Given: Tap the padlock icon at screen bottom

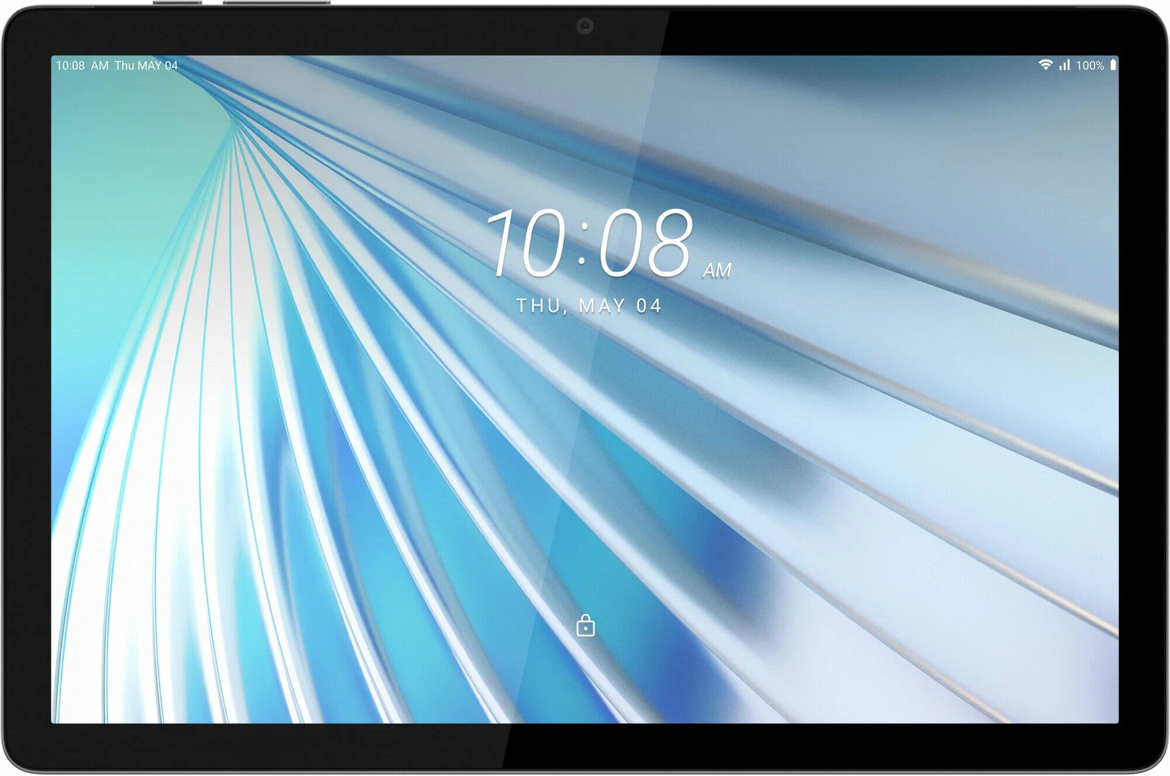Looking at the screenshot, I should (x=585, y=626).
